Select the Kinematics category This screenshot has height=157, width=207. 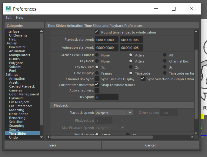17,47
